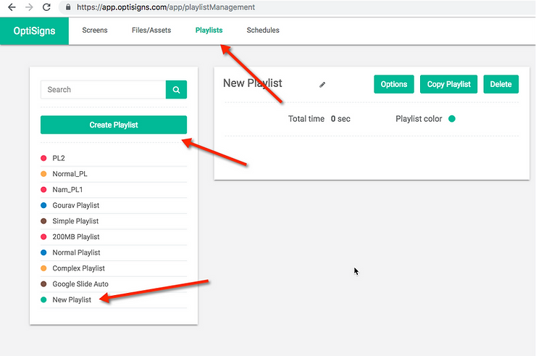Click the red dot beside PL2
Screen dimensions: 536x356
click(x=43, y=158)
